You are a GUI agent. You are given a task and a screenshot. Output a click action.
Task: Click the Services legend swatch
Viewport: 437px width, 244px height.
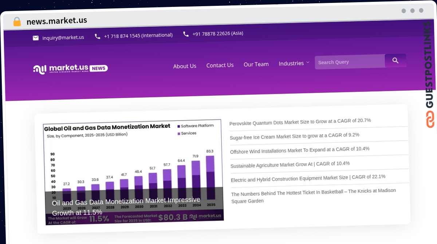[179, 134]
